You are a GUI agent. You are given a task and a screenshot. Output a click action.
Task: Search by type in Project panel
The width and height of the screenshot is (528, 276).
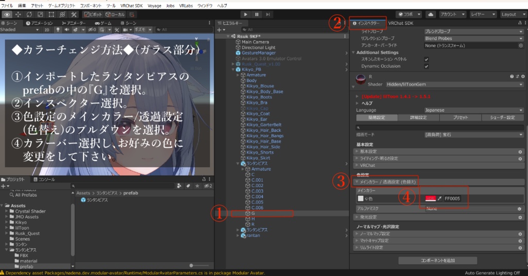pyautogui.click(x=179, y=186)
